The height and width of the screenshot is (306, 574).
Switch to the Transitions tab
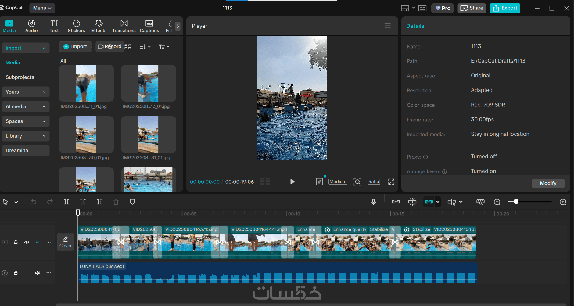tap(124, 26)
